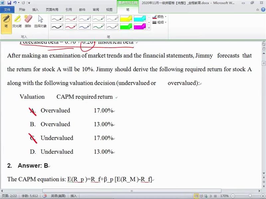Pick the thin black pen style
The height and width of the screenshot is (199, 266).
coord(57,19)
